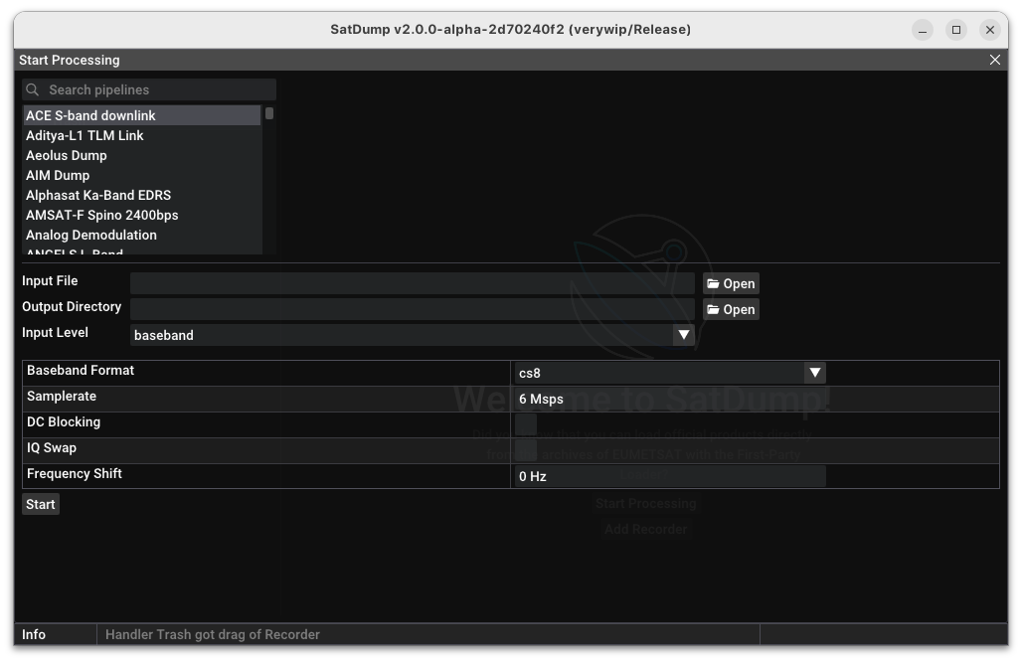Open folder browser for Output Directory
This screenshot has height=662, width=1022.
[731, 309]
